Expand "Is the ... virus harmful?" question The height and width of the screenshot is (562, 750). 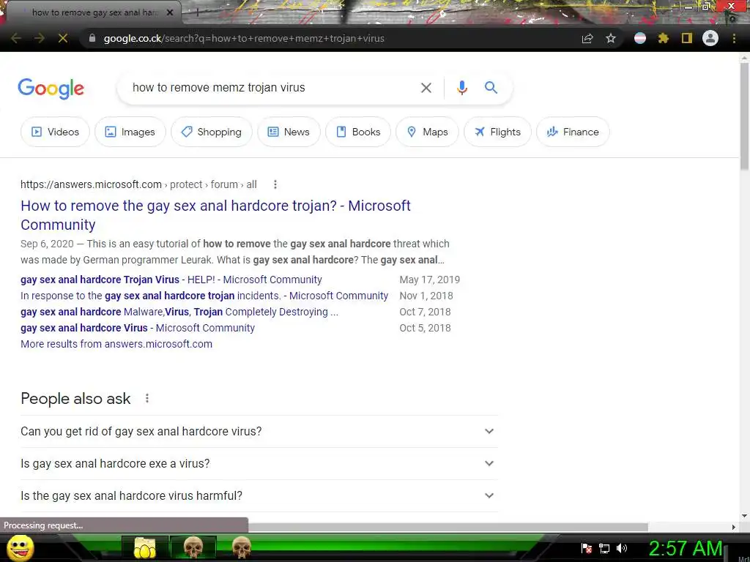click(259, 495)
